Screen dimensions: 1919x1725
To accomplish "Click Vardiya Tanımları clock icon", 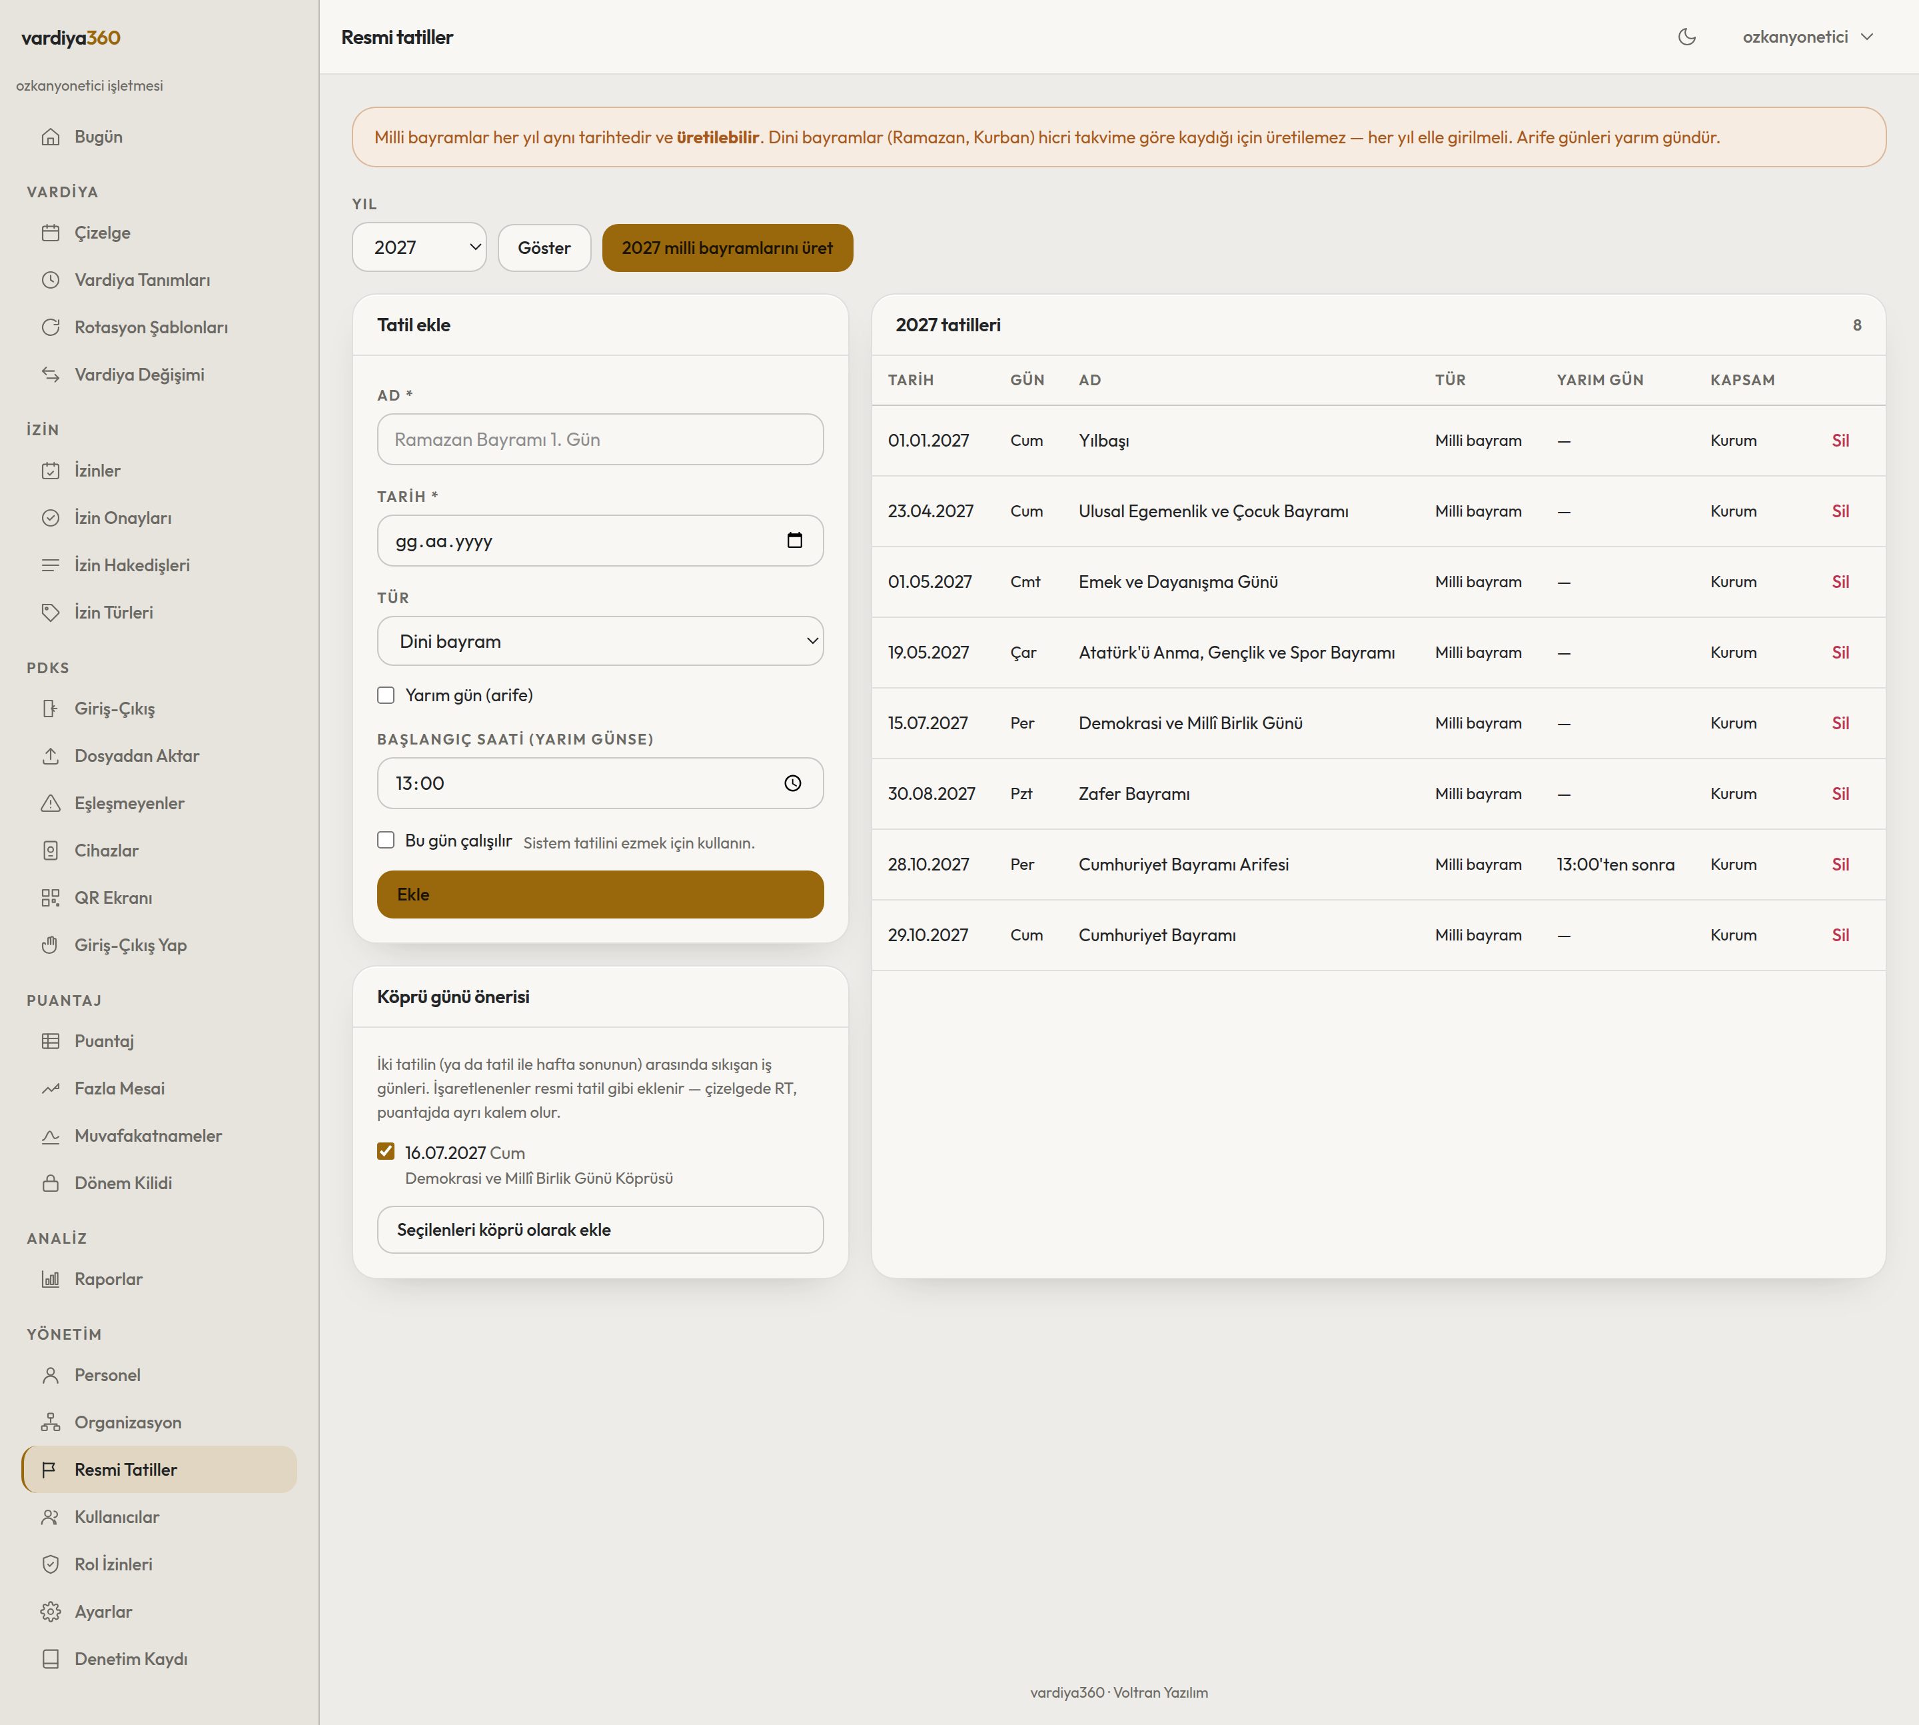I will pos(51,279).
